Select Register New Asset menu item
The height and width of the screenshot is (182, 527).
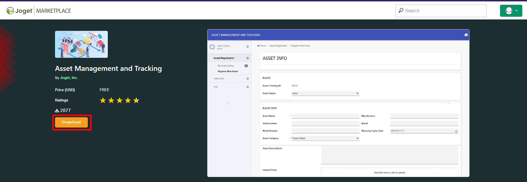click(x=228, y=71)
